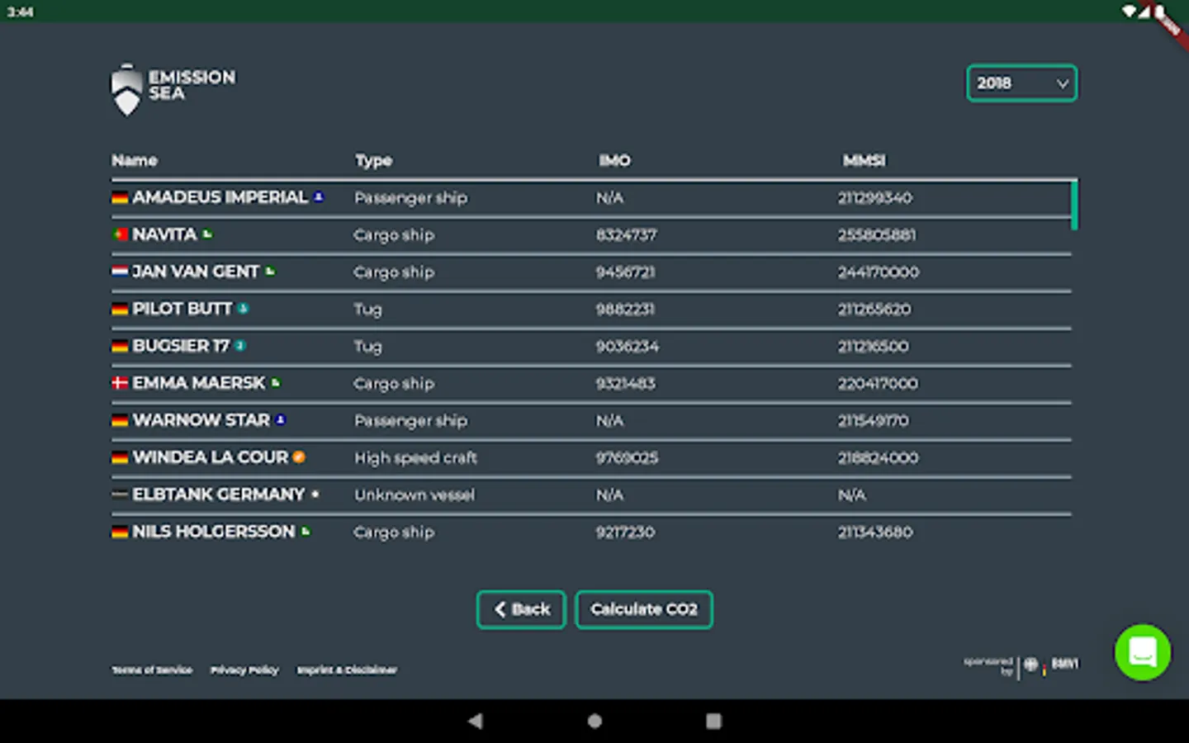
Task: Click "Passenger ship" in the AMADEUS IMPERIAL row
Action: [411, 198]
